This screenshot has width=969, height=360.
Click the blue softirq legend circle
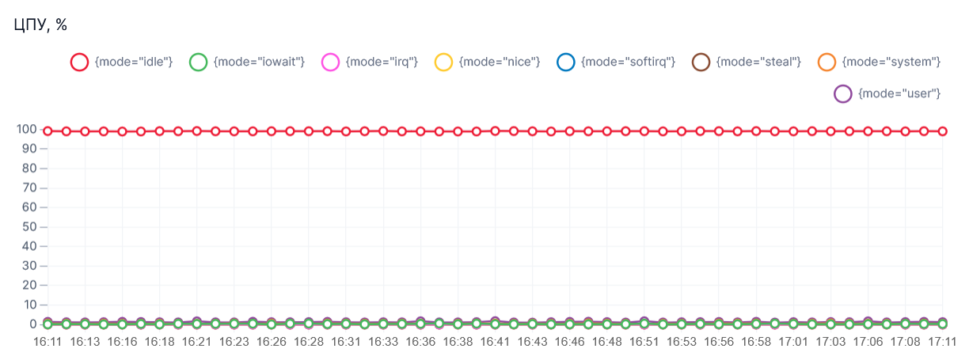click(565, 62)
